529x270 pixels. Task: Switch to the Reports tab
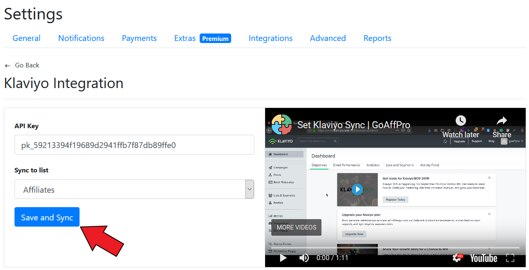[377, 38]
